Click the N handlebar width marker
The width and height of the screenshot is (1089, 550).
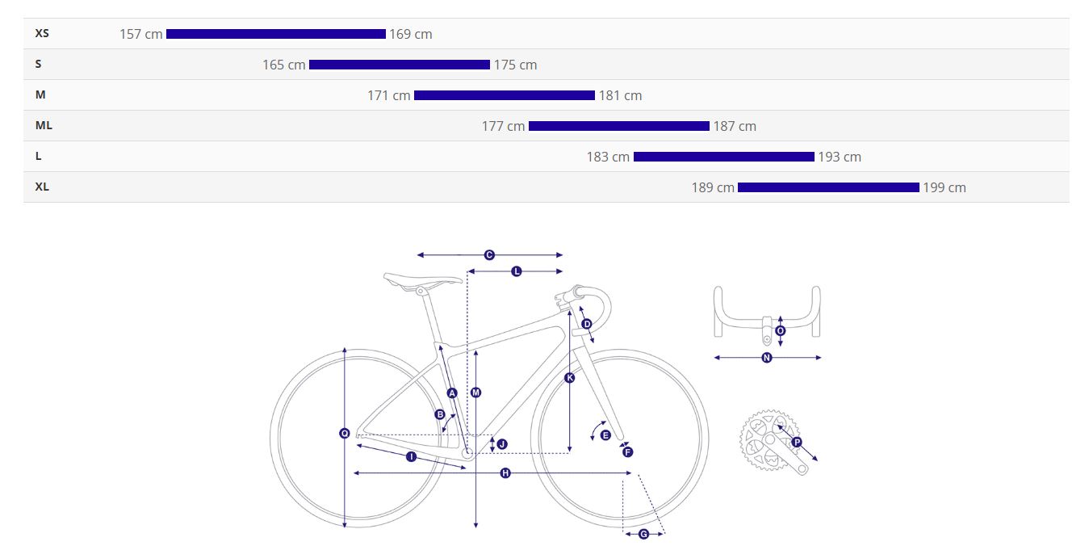[x=767, y=357]
